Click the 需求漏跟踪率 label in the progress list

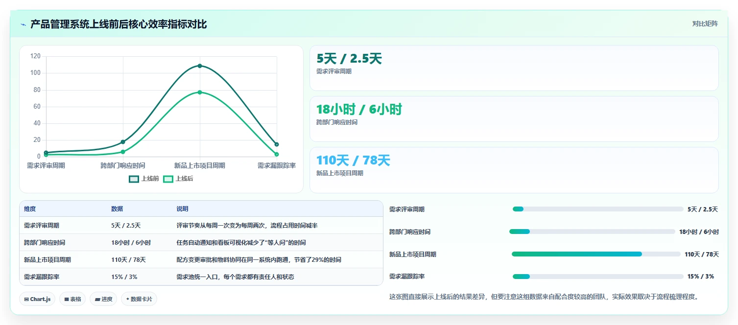tap(407, 277)
